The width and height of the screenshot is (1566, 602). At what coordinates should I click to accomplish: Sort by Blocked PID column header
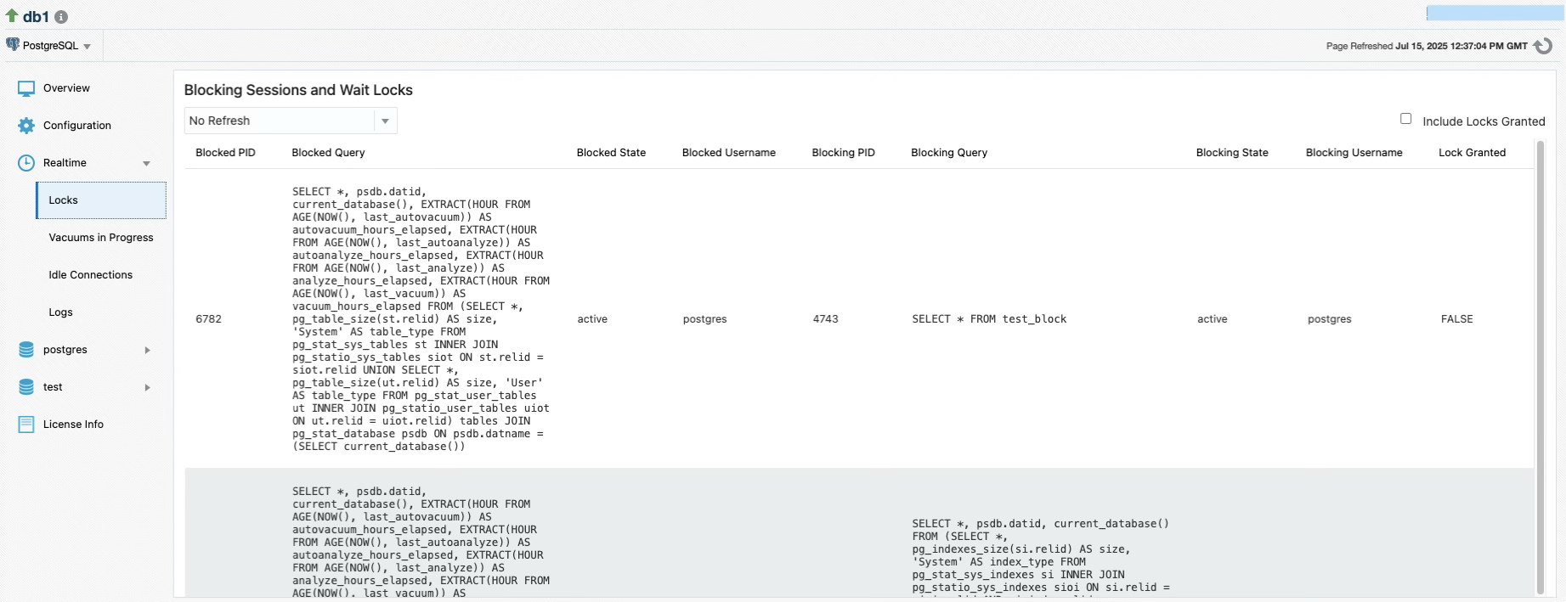pos(225,153)
